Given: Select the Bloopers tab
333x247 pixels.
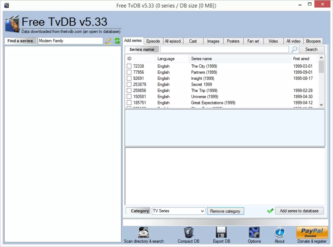Looking at the screenshot, I should (313, 41).
